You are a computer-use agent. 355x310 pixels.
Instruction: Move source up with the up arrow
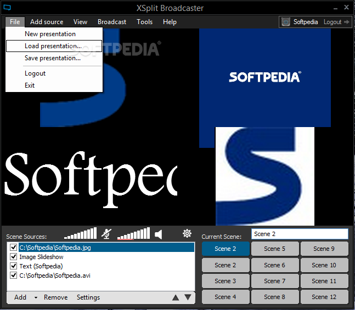tap(176, 297)
